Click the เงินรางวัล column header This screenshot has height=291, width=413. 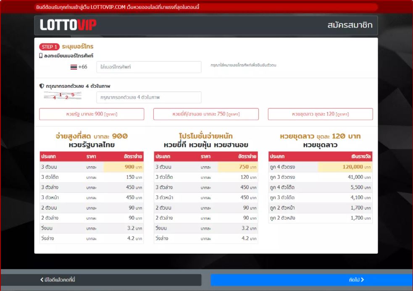(361, 157)
